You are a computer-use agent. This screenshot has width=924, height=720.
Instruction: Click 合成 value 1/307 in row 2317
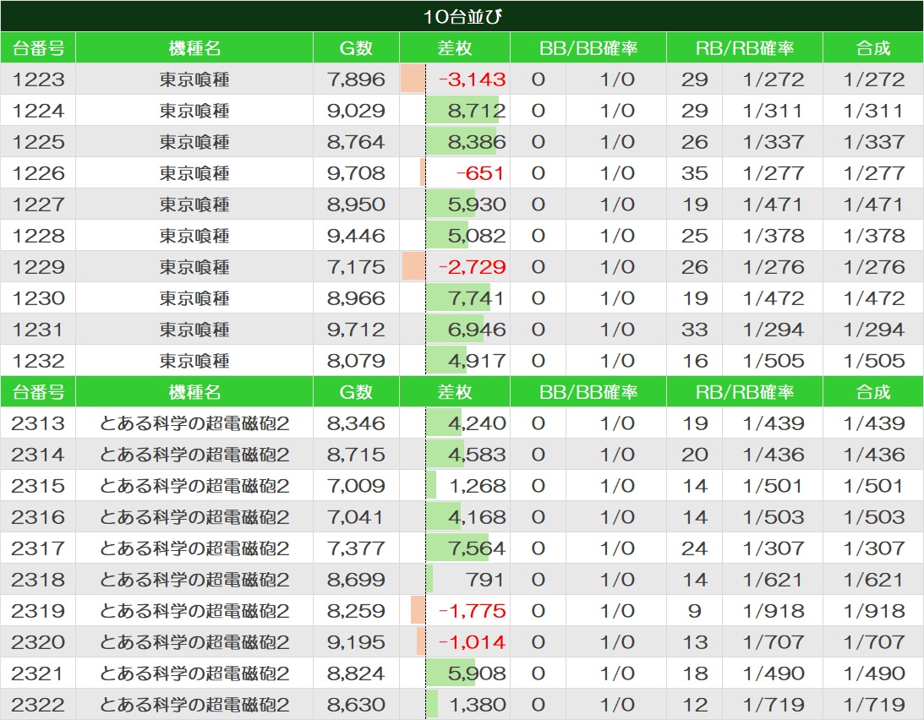pyautogui.click(x=874, y=548)
